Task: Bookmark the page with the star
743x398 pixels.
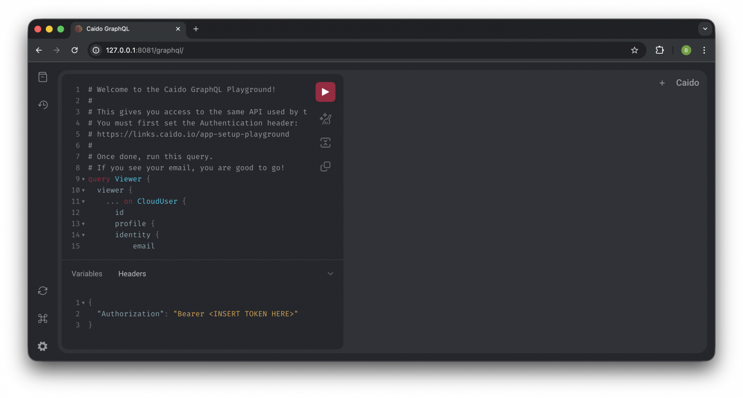Action: (x=634, y=50)
